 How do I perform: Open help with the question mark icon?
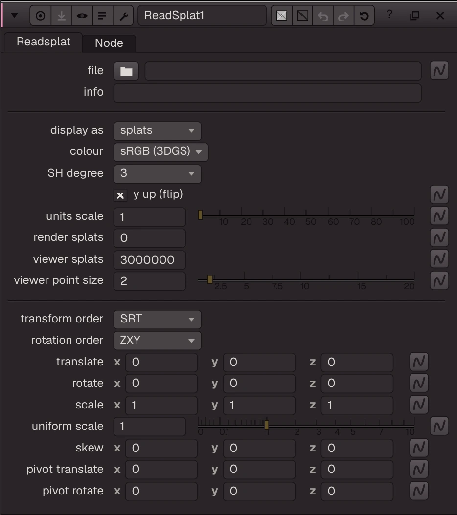(x=389, y=15)
